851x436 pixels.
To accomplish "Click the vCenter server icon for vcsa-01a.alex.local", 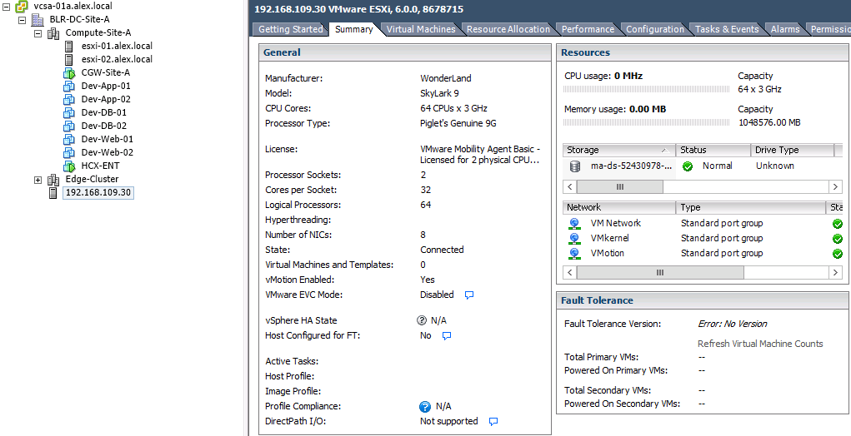I will (x=23, y=6).
